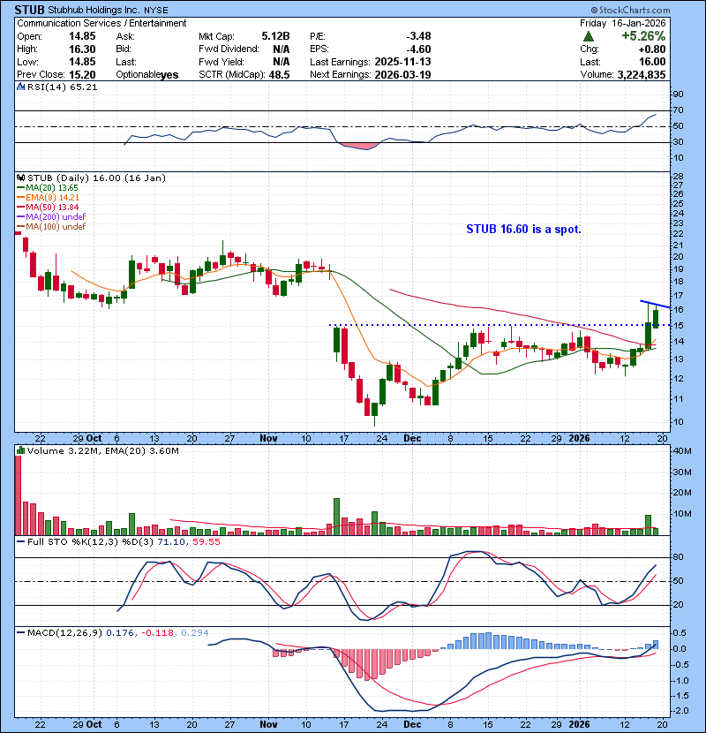706x733 pixels.
Task: Click Dec on the price chart date axis
Action: pyautogui.click(x=412, y=439)
